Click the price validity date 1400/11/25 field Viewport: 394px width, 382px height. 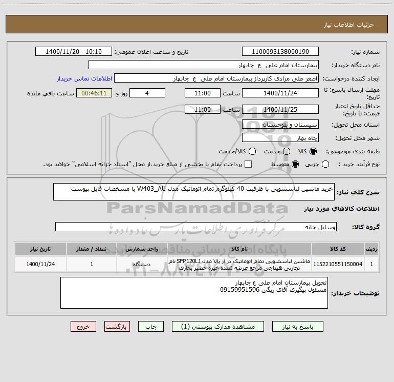(280, 109)
